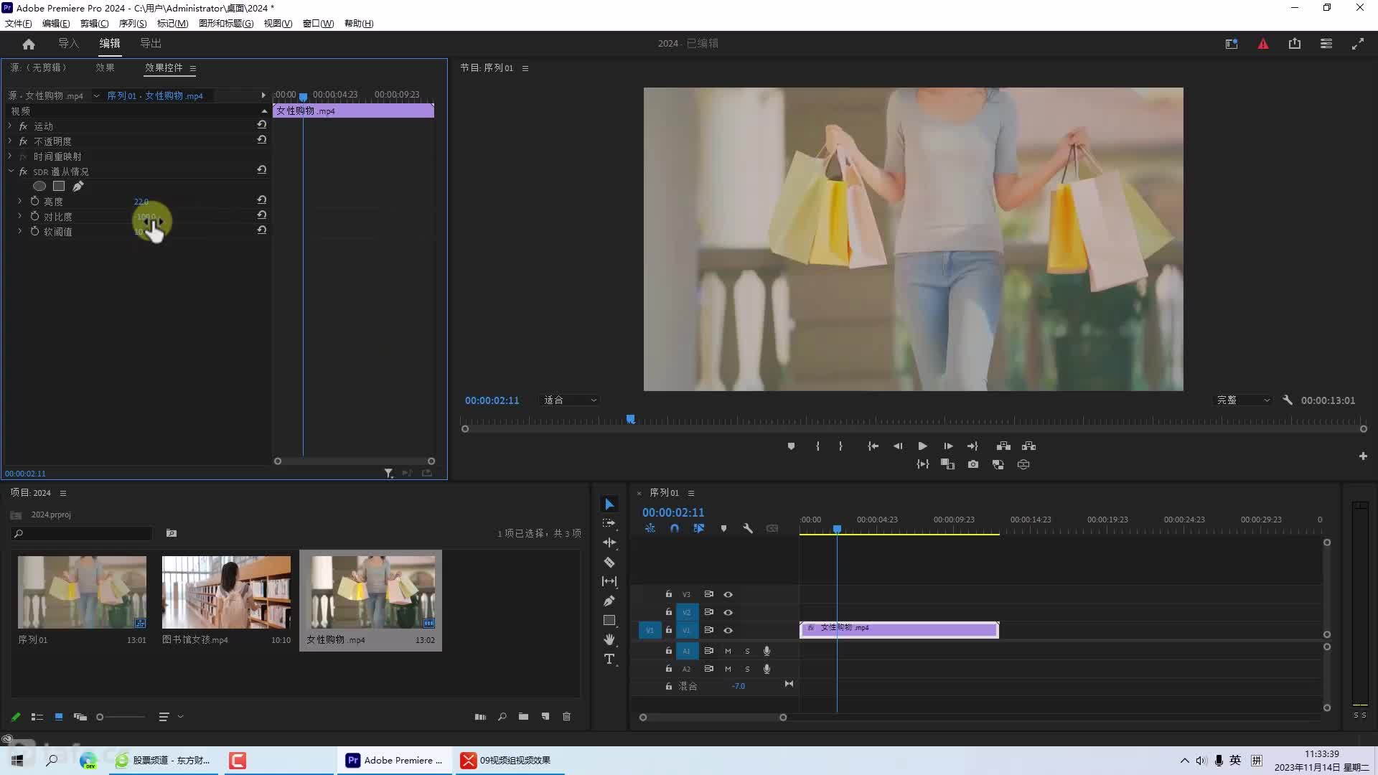Select the Rectangle tool in toolbar
This screenshot has height=775, width=1378.
(609, 620)
